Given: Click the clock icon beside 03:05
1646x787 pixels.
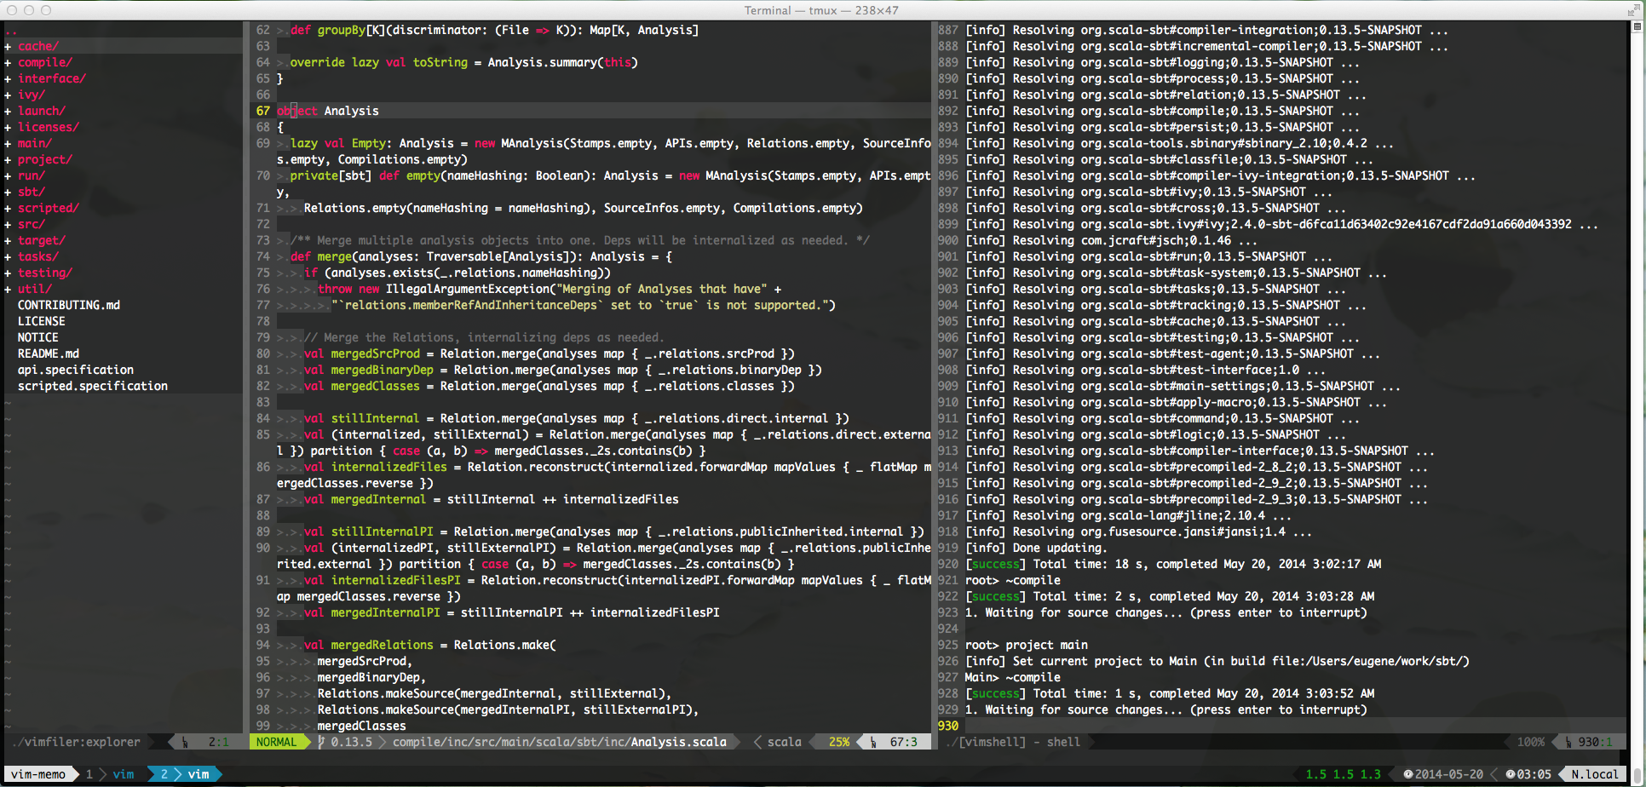Looking at the screenshot, I should [x=1510, y=774].
